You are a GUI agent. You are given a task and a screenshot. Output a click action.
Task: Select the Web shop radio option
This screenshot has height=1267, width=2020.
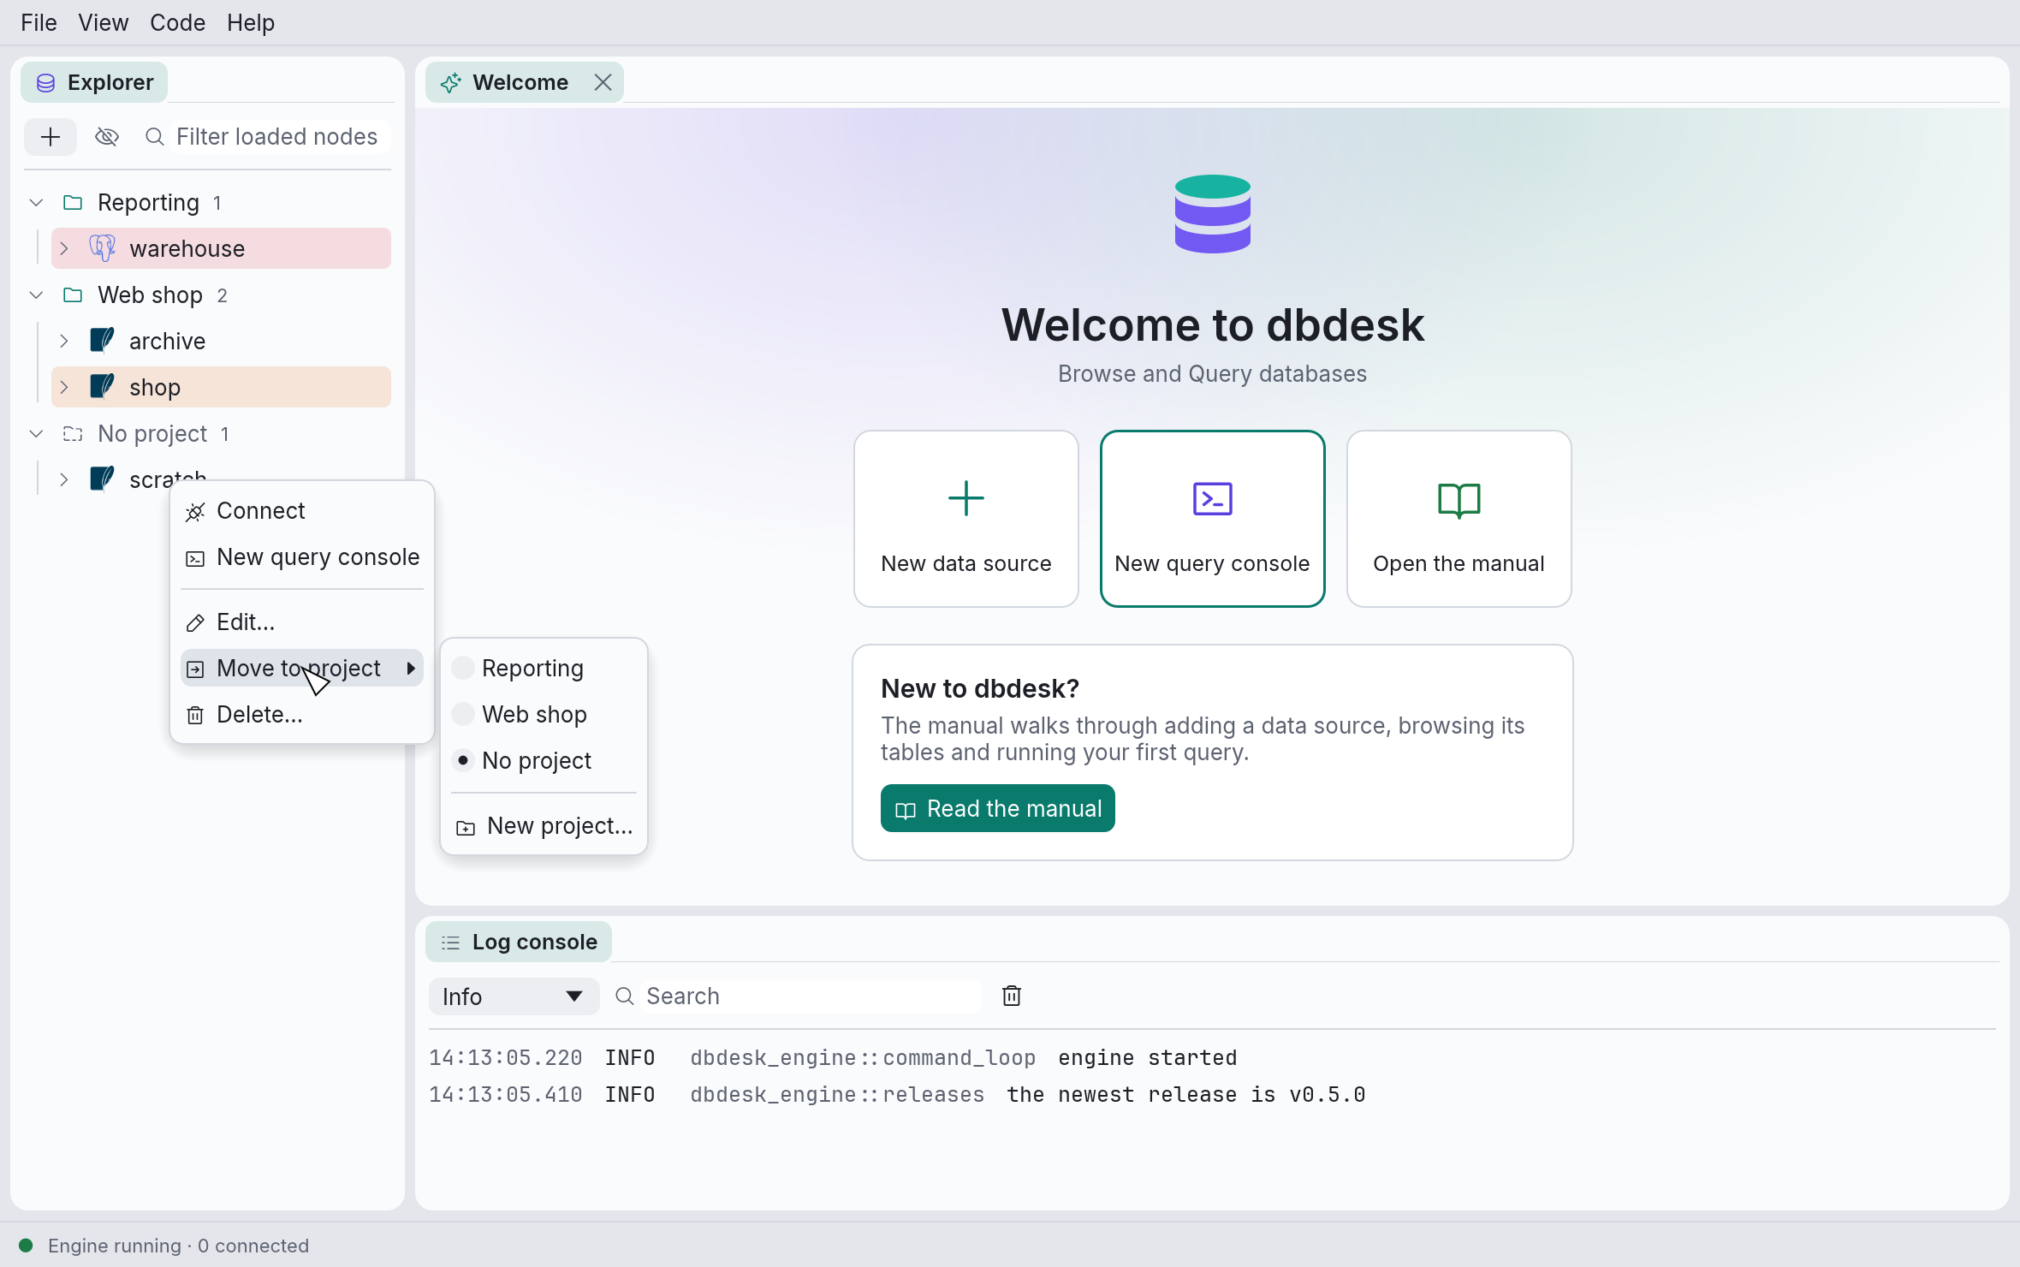click(544, 714)
